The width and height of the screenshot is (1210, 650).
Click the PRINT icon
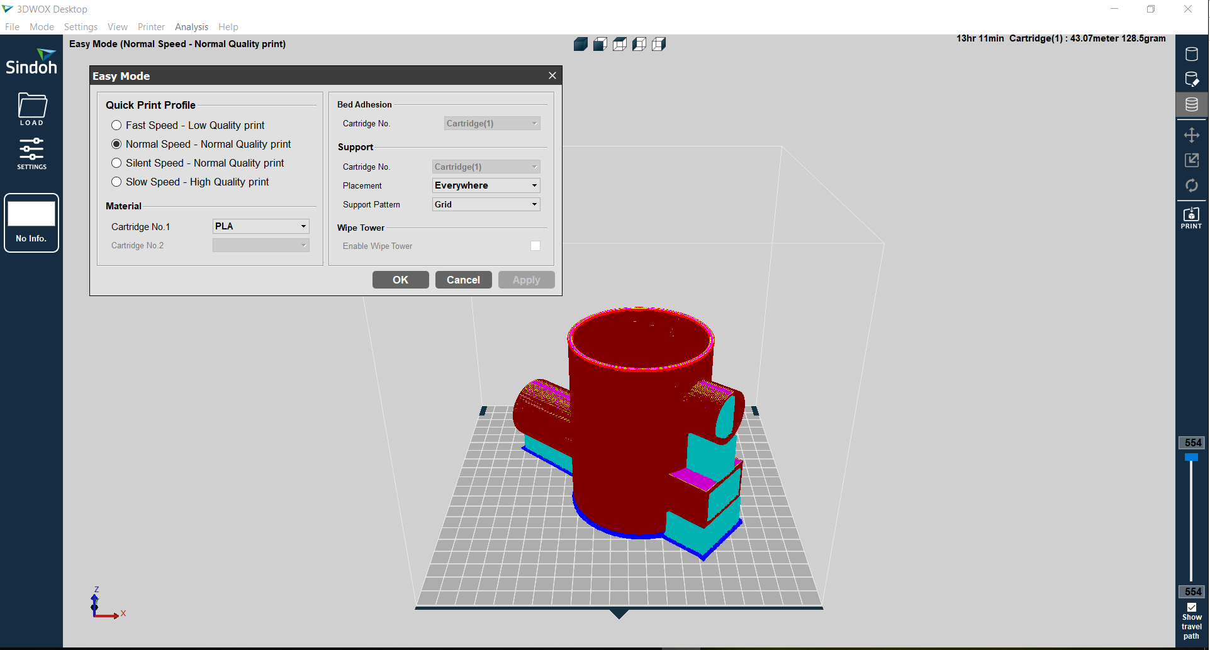point(1191,218)
